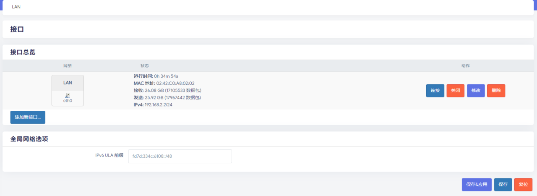Click 修改 to edit LAN interface
Viewport: 537px width, 196px height.
coord(476,91)
